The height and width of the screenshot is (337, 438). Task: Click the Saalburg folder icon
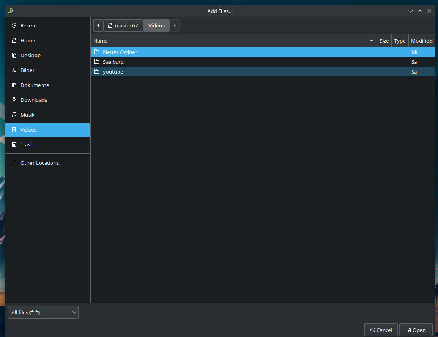[x=97, y=62]
